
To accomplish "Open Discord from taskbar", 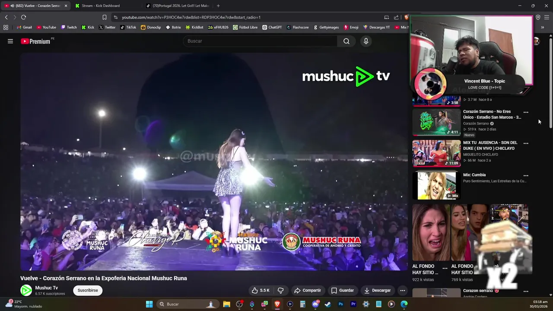I will click(315, 304).
